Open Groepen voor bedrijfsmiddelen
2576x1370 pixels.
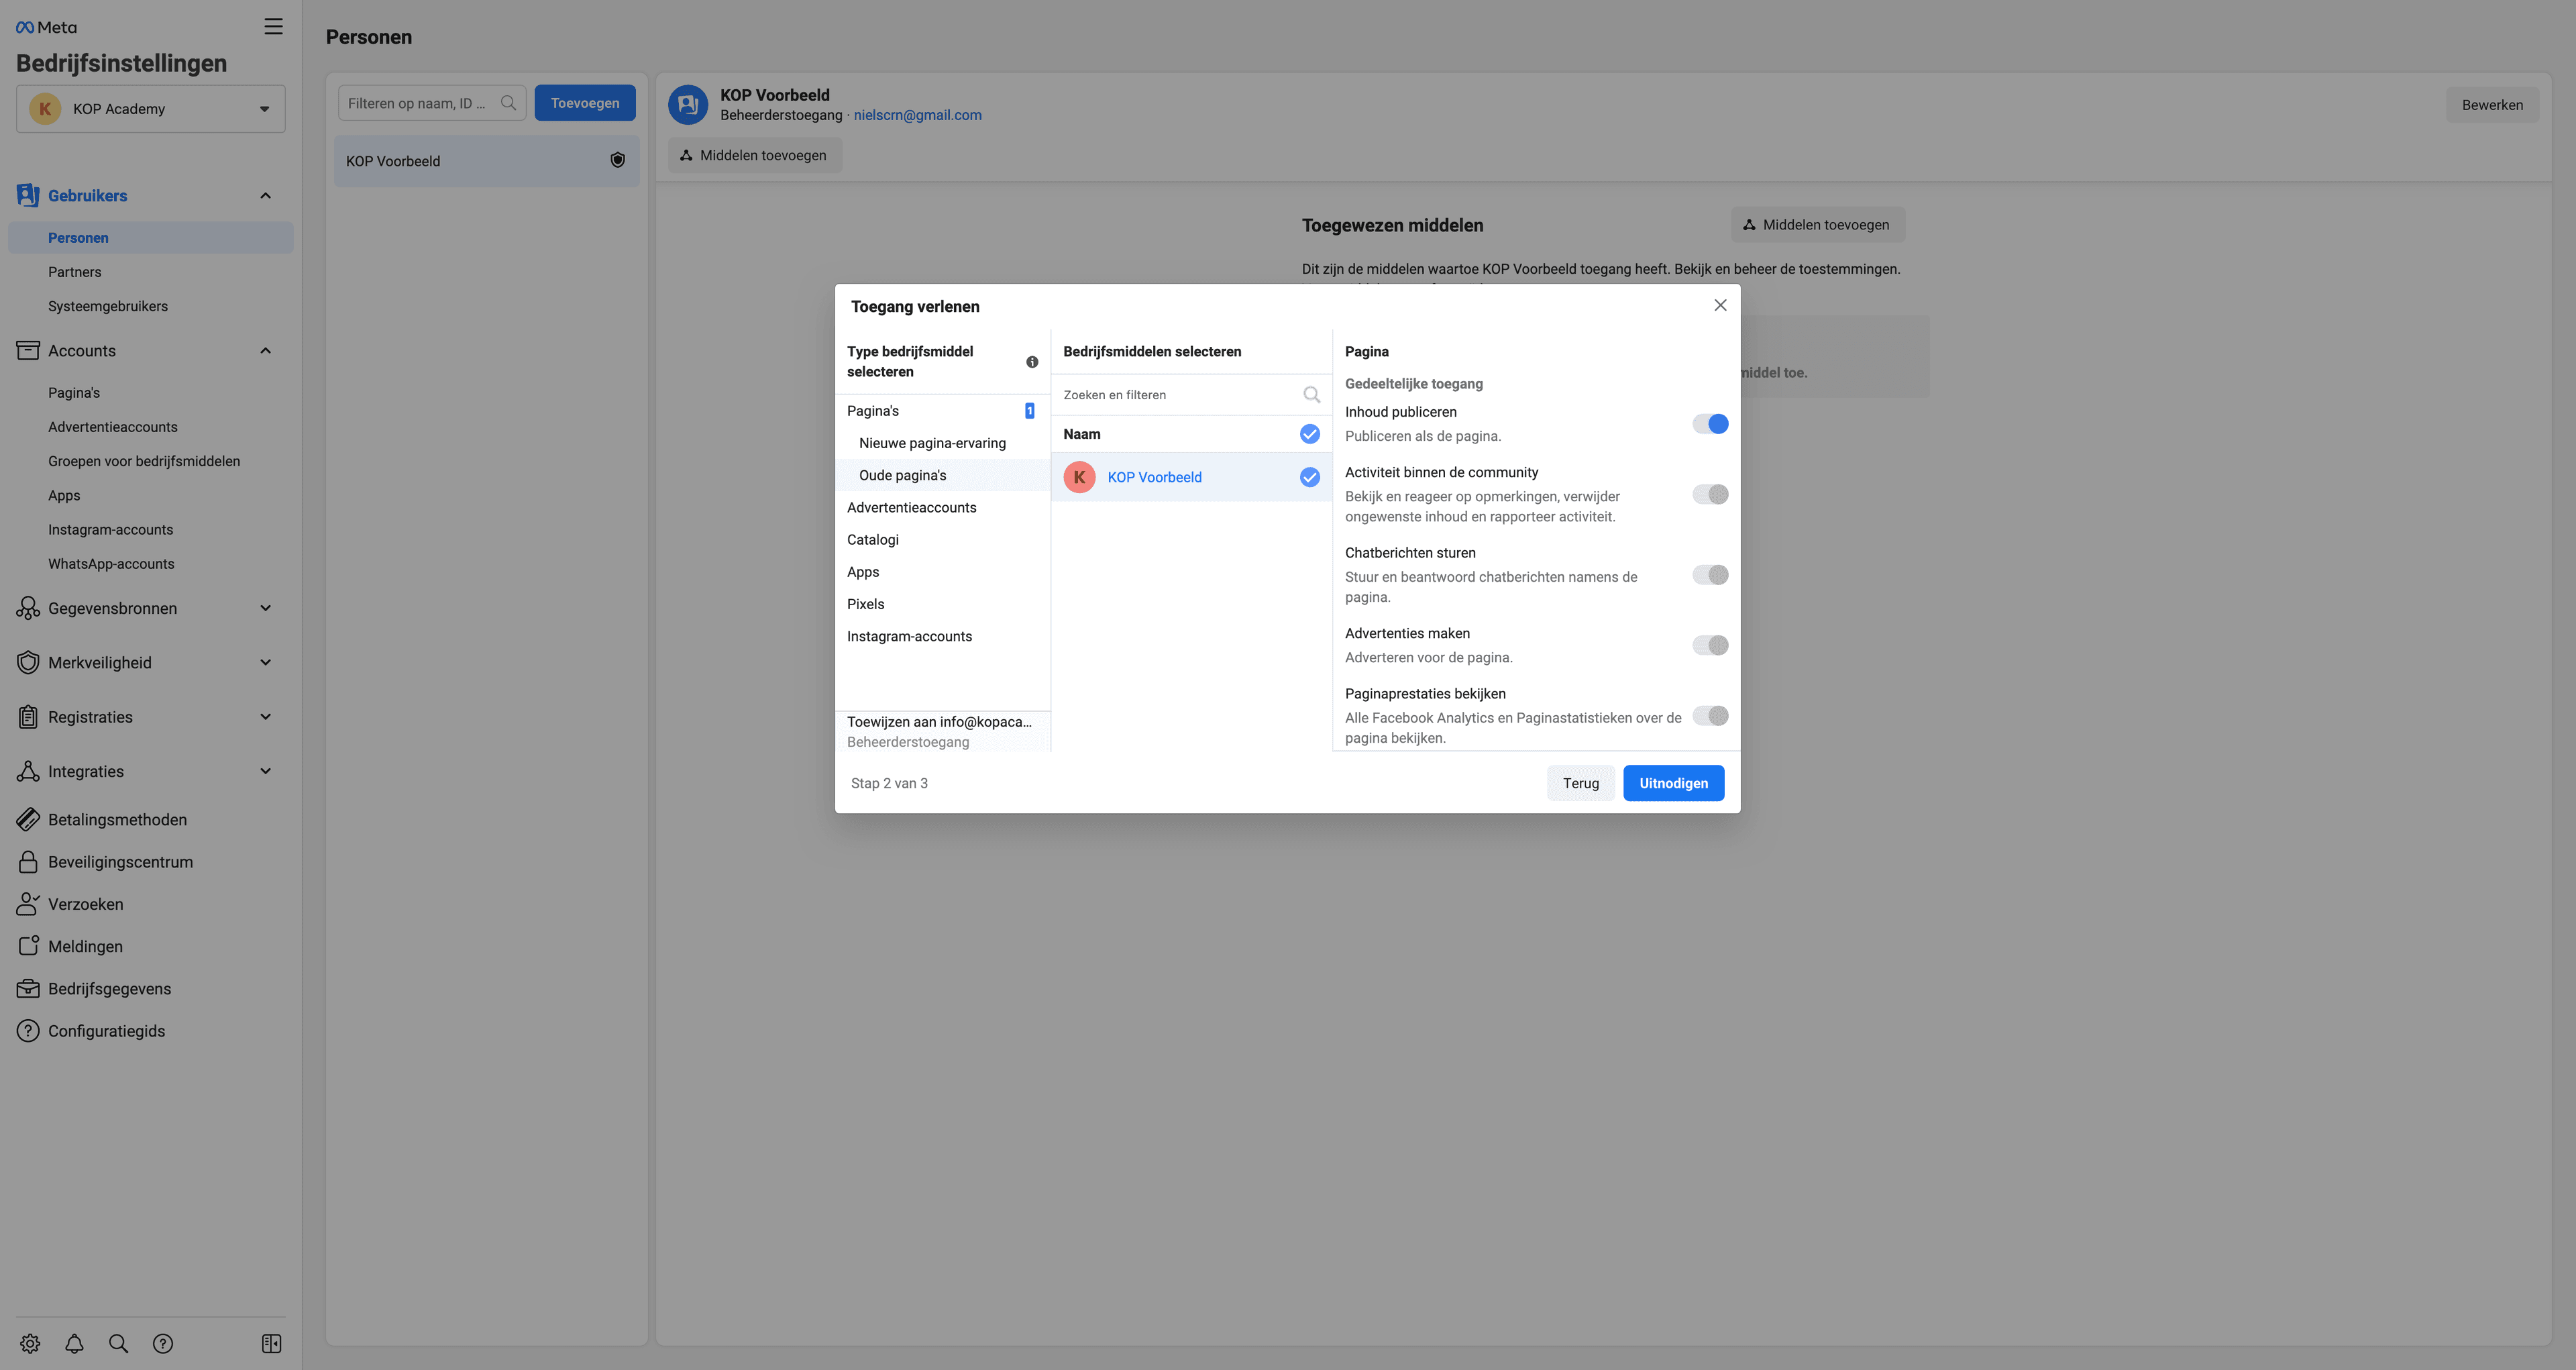tap(144, 461)
